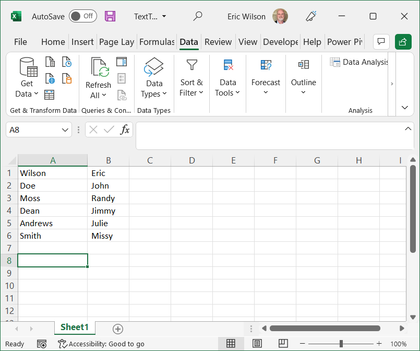Viewport: 420px width, 351px height.
Task: Toggle the AutoSave switch
Action: pyautogui.click(x=82, y=16)
